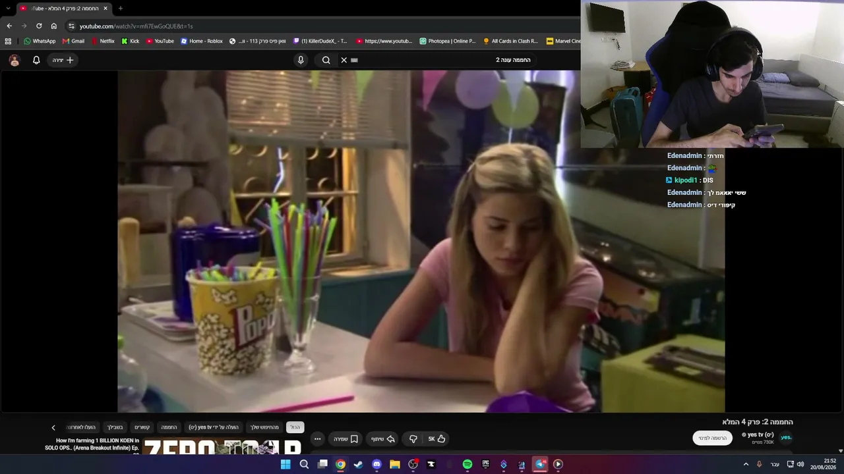Like the video with 5K likes
This screenshot has width=844, height=474.
tap(437, 439)
